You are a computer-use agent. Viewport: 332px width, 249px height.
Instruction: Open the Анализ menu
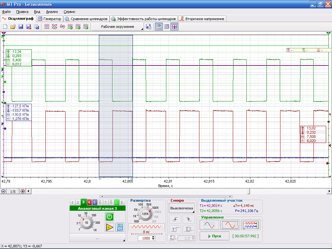pyautogui.click(x=52, y=12)
